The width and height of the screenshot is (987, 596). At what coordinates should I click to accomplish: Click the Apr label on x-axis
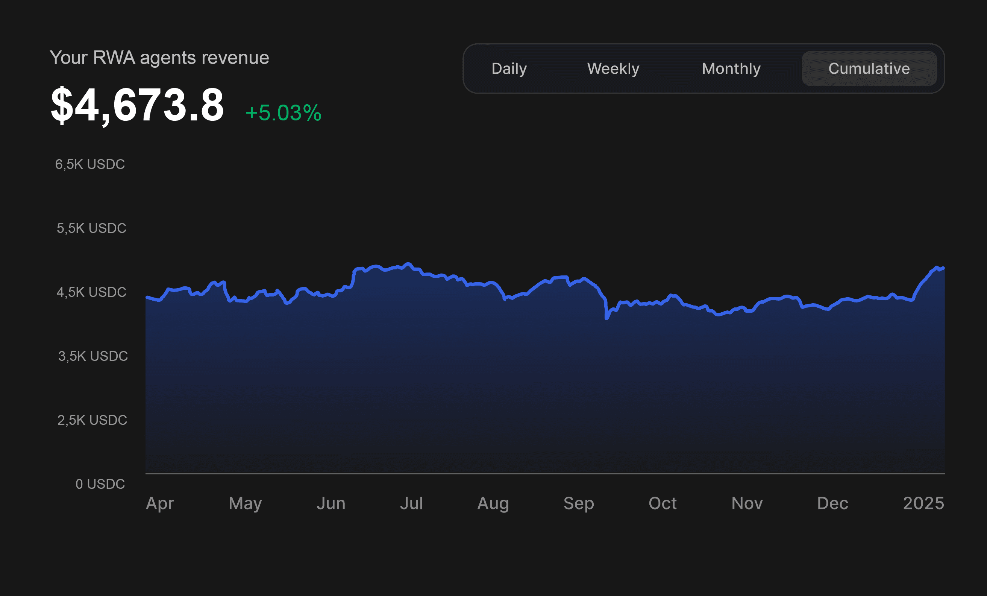160,503
